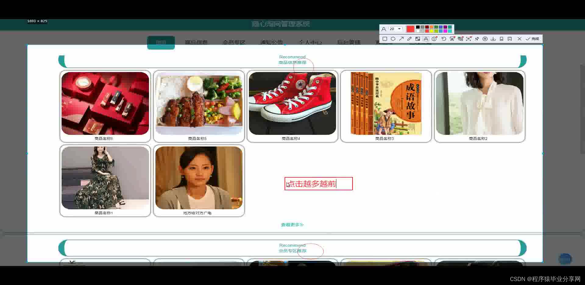Pick the orange color swatch

(431, 27)
